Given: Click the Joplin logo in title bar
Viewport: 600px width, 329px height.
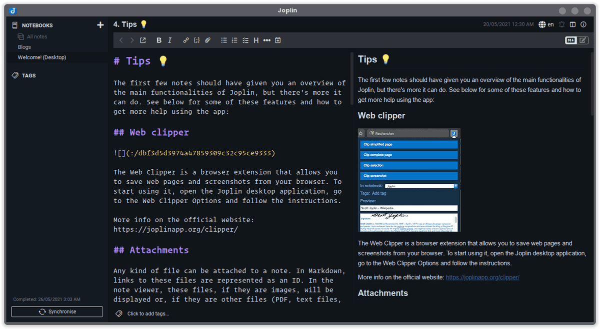Looking at the screenshot, I should (x=13, y=10).
